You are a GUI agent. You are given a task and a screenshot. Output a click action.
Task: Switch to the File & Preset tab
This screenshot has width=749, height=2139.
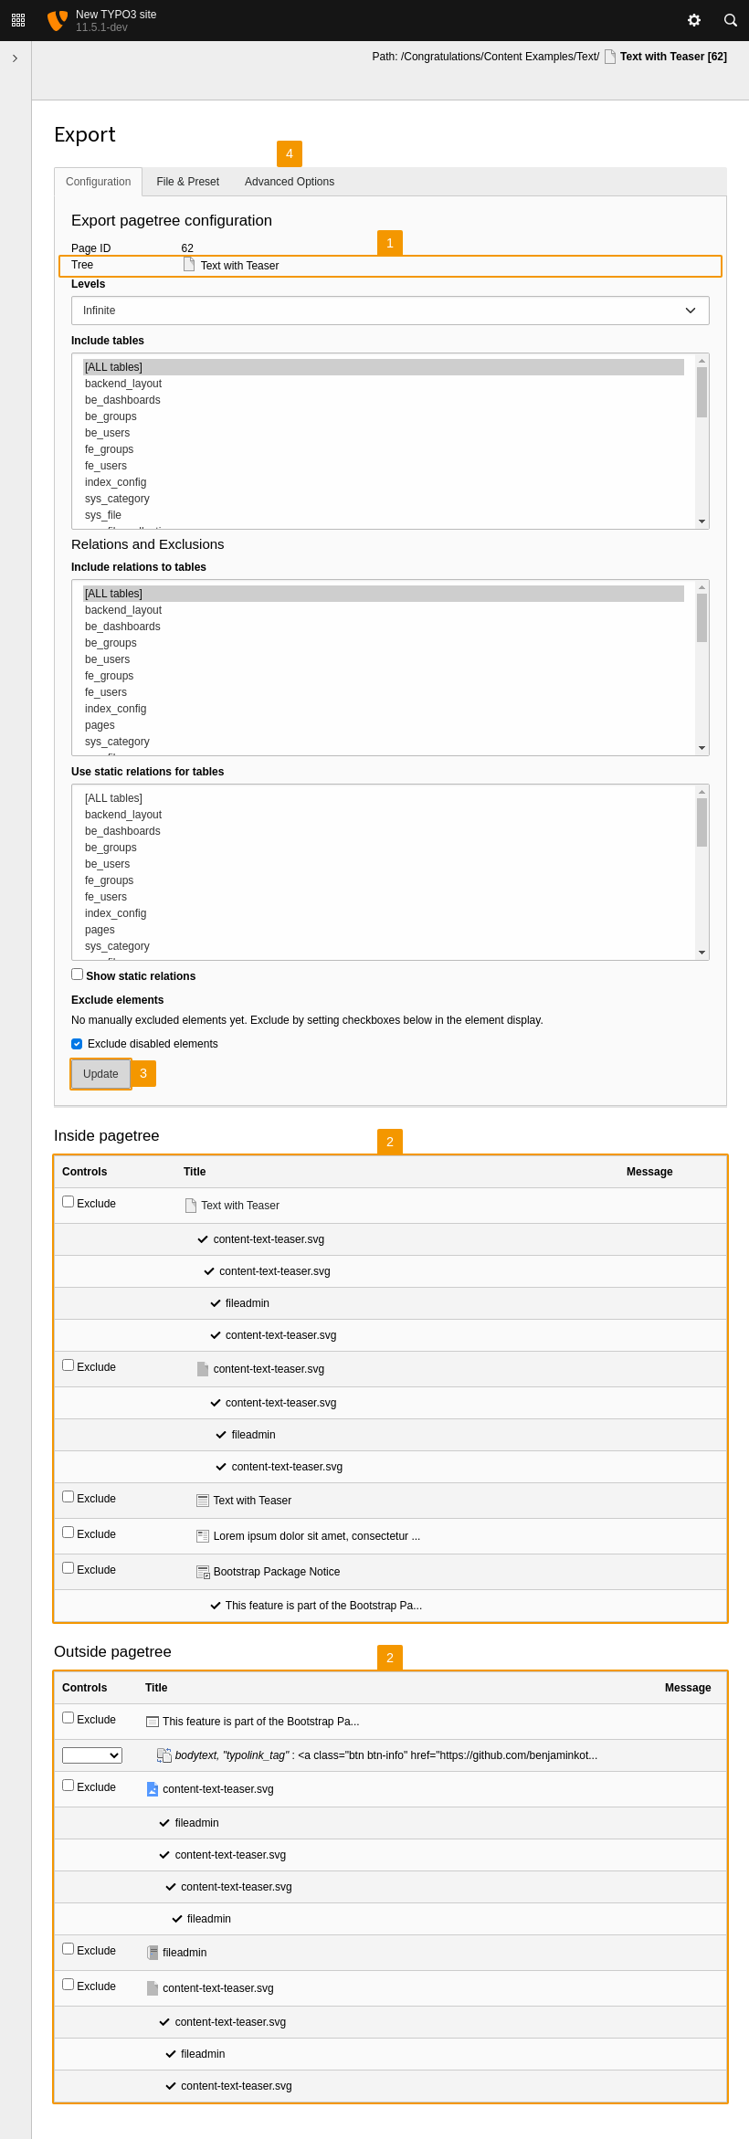tap(187, 182)
